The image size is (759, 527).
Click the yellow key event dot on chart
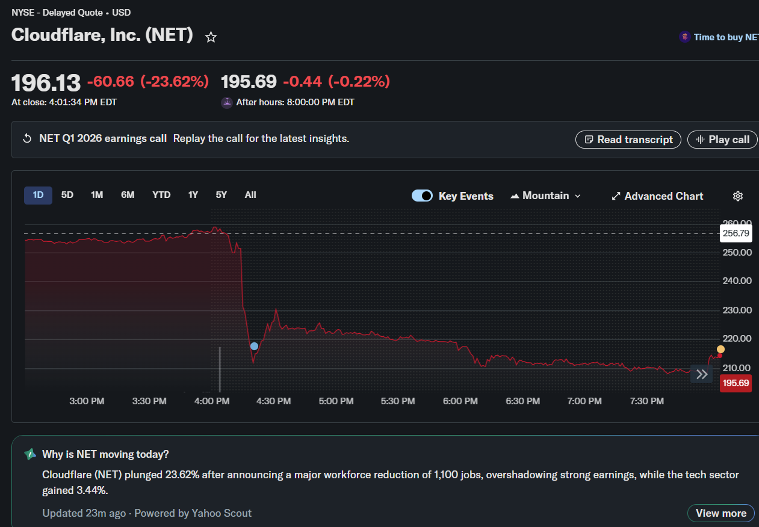pyautogui.click(x=720, y=350)
